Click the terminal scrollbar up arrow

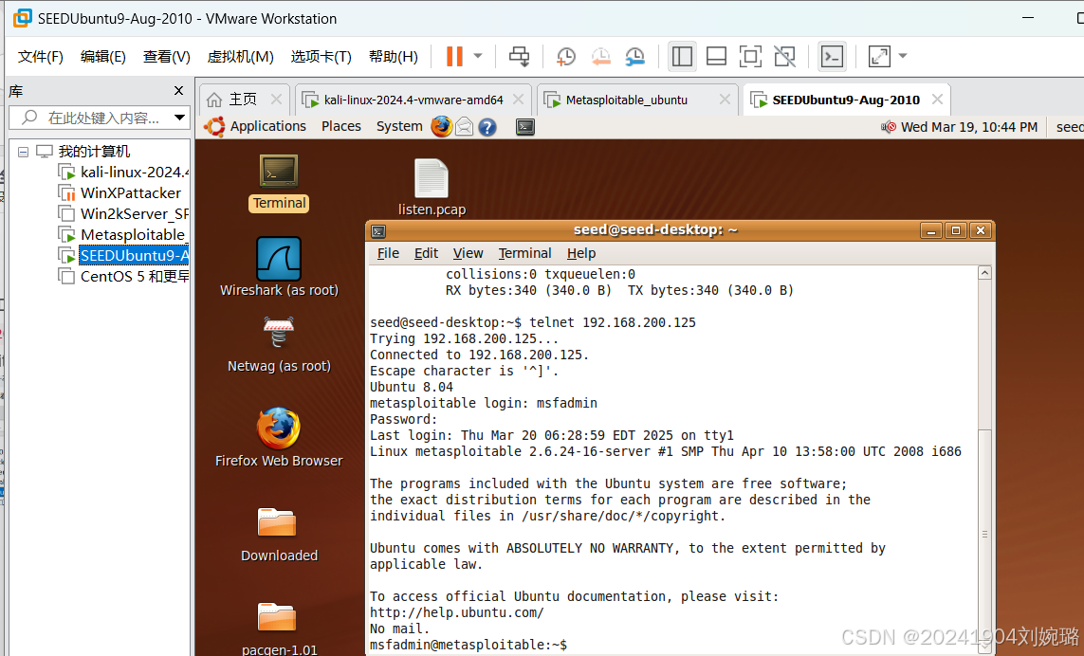(985, 273)
